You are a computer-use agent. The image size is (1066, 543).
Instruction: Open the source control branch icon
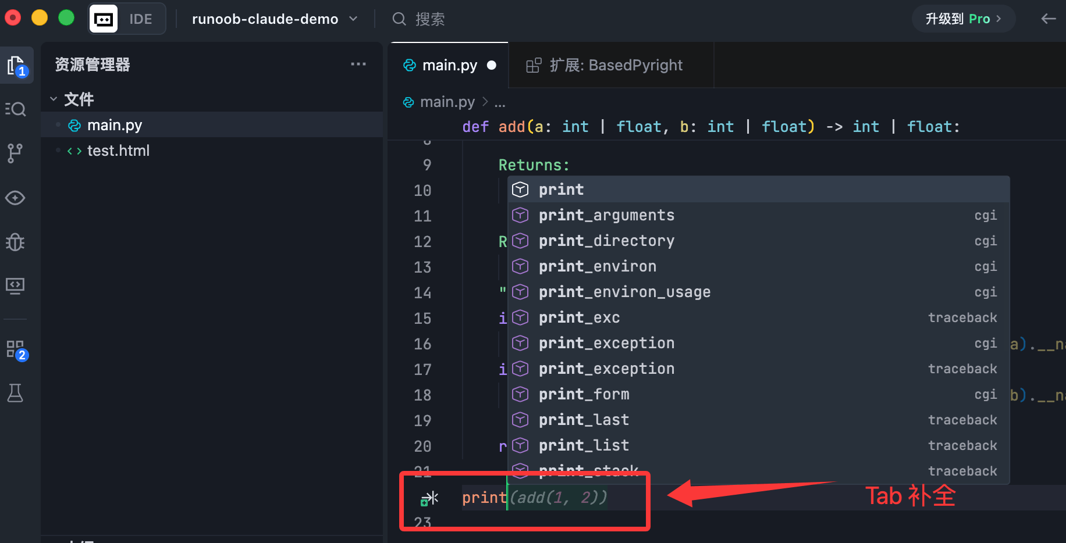(x=15, y=153)
